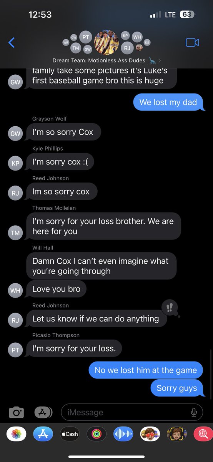
Task: Start a FaceTime video call
Action: coord(192,42)
